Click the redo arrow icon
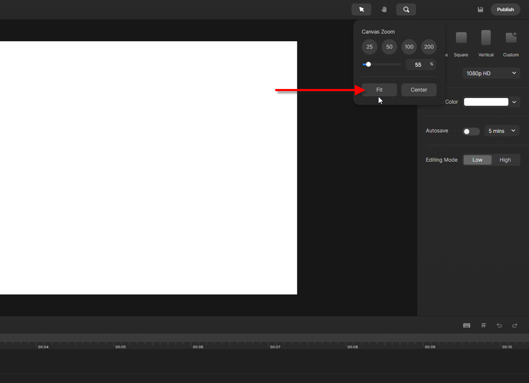 point(515,325)
